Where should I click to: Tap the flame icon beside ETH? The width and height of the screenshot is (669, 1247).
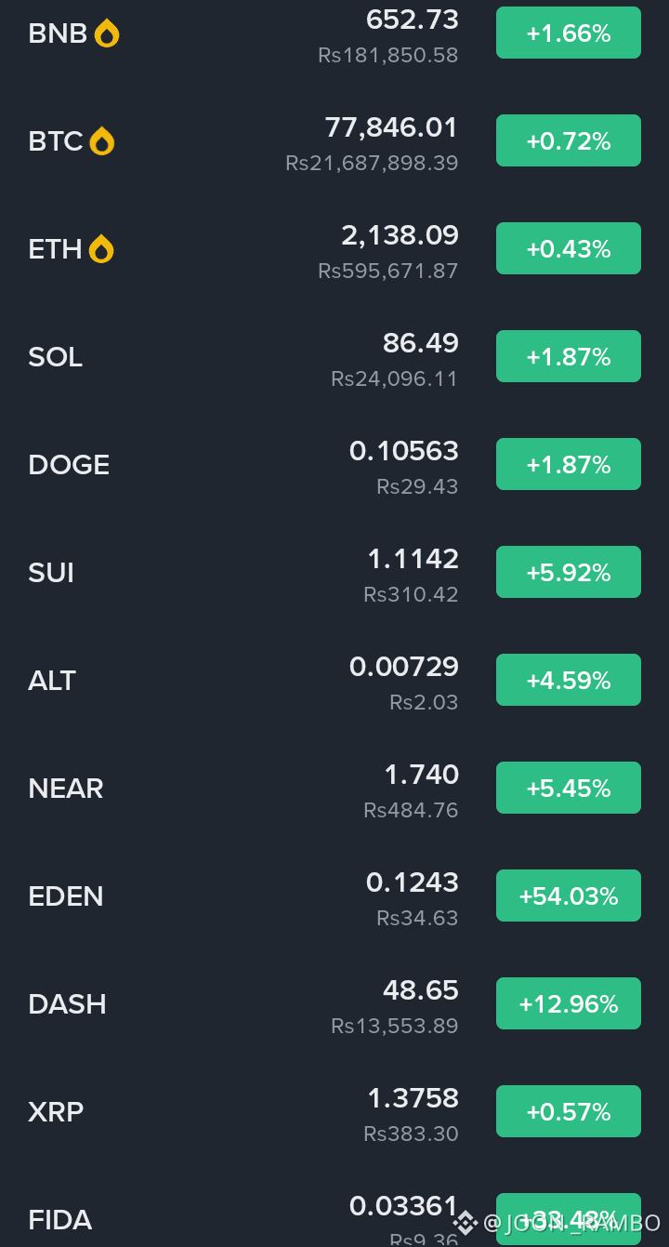[x=101, y=249]
